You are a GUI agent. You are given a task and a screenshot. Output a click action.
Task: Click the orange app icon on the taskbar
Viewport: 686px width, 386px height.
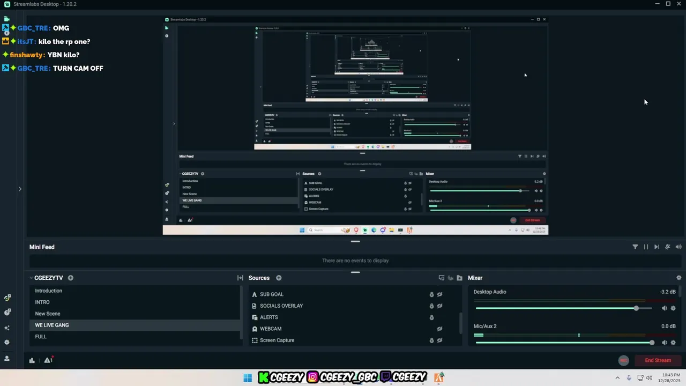439,377
